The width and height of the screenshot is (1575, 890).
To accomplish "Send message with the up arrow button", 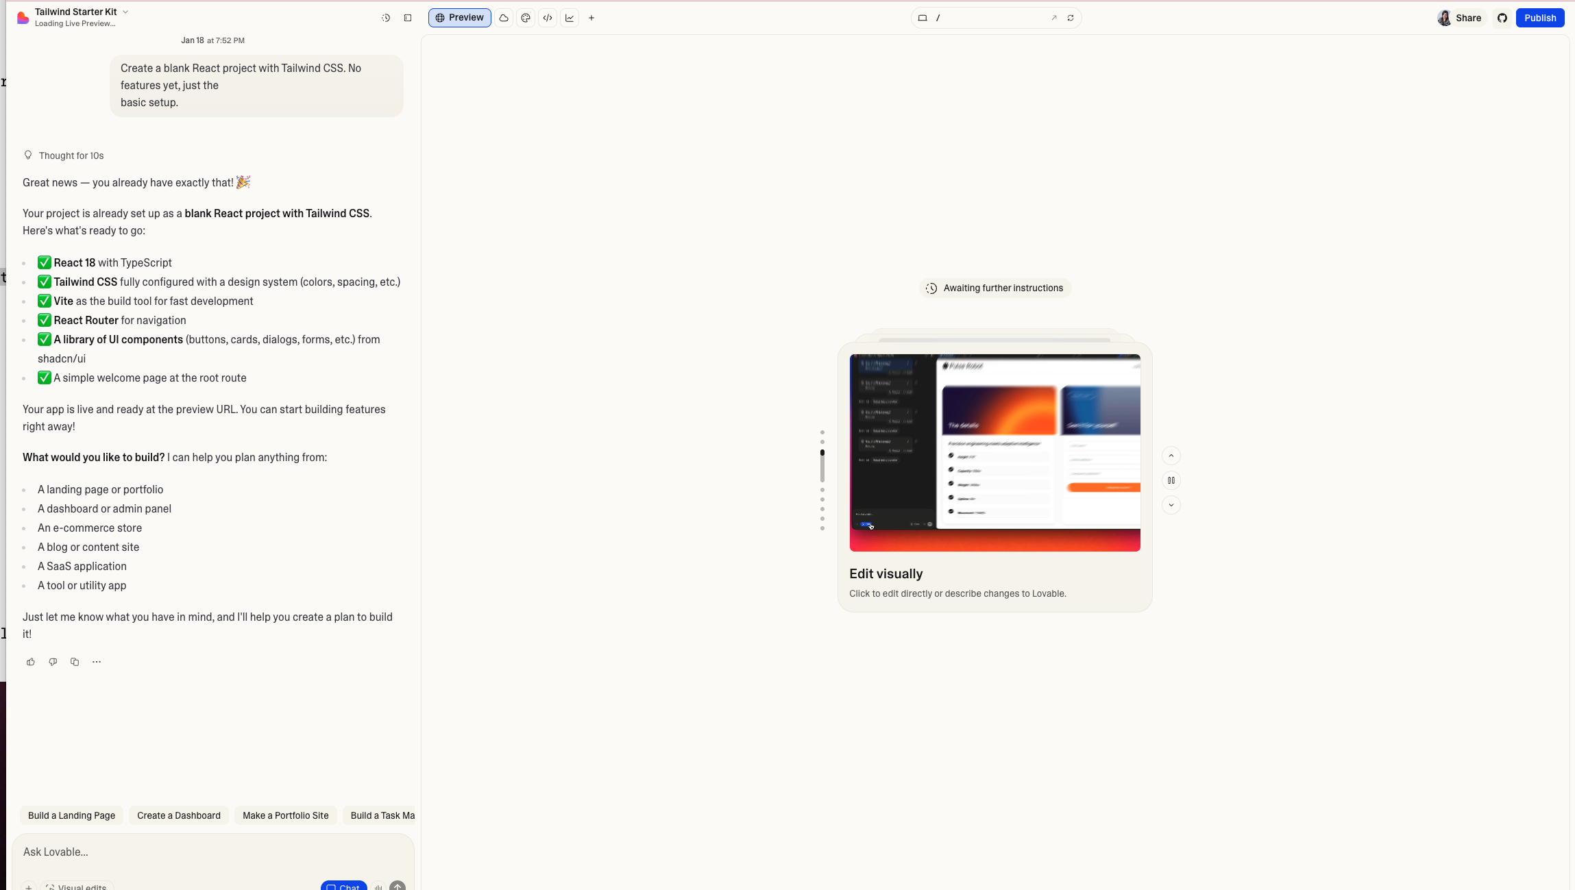I will click(398, 887).
